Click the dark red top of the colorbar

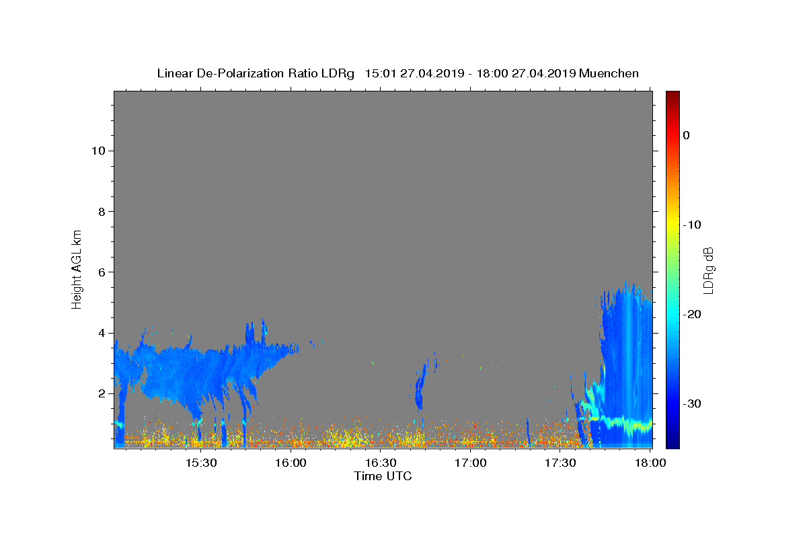click(672, 98)
